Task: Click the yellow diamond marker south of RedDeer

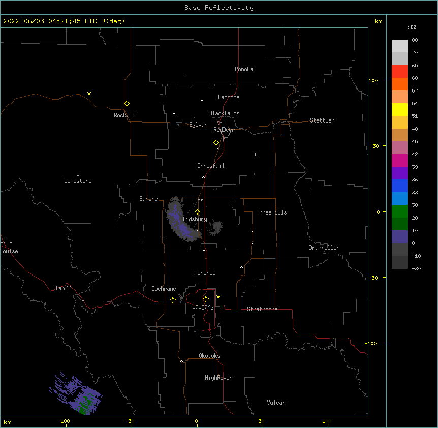Action: pos(216,143)
